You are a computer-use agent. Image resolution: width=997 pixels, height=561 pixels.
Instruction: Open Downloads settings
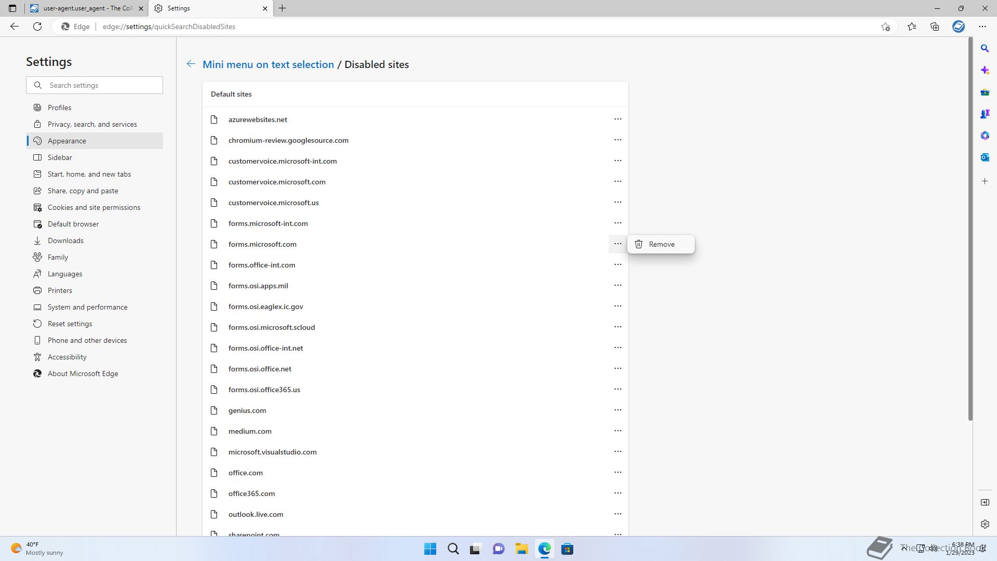coord(95,241)
